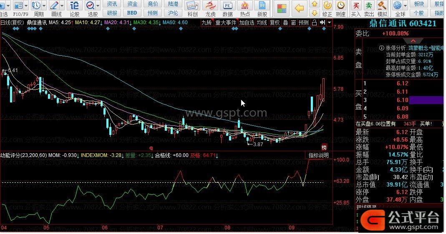446x234 pixels.
Task: Click the 沪伦 button
Action: [173, 13]
